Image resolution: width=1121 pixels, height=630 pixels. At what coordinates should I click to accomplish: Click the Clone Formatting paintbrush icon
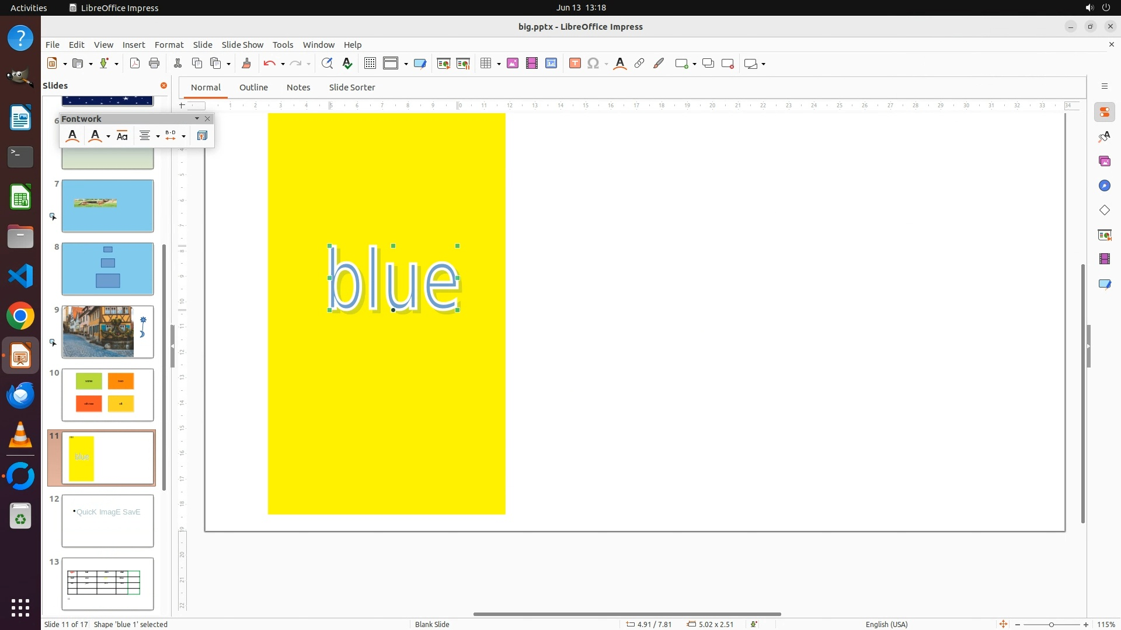pyautogui.click(x=246, y=64)
